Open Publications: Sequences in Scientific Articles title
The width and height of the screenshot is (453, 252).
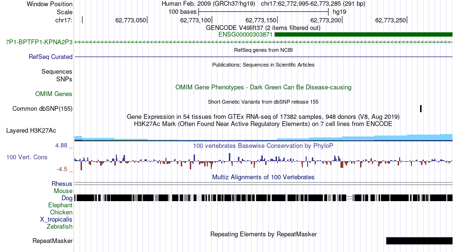click(x=263, y=65)
